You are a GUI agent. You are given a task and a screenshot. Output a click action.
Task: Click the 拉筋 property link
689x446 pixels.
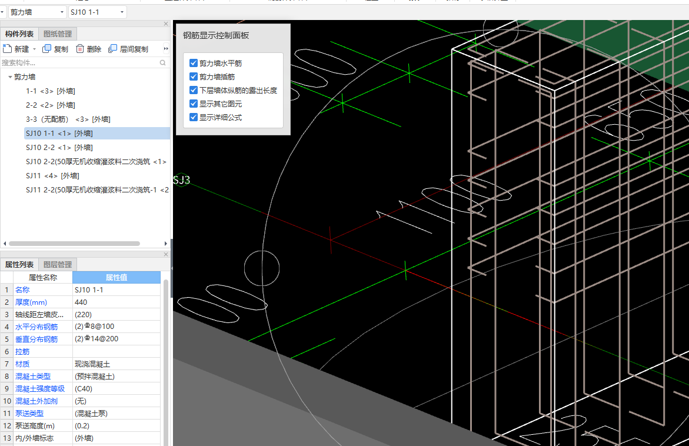[22, 351]
